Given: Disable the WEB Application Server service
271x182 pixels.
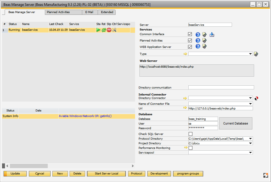Looking at the screenshot, I should 190,46.
